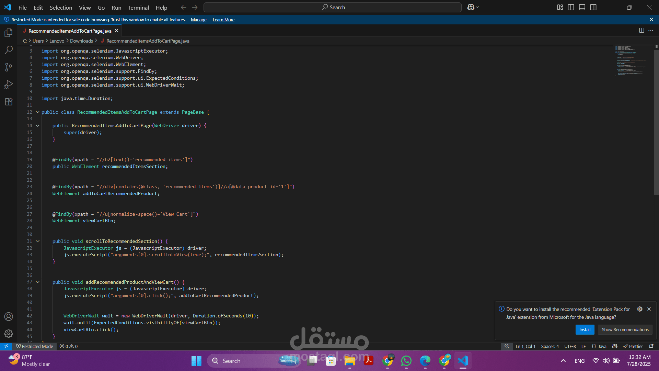Open the Extensions view
The height and width of the screenshot is (371, 659).
coord(9,102)
